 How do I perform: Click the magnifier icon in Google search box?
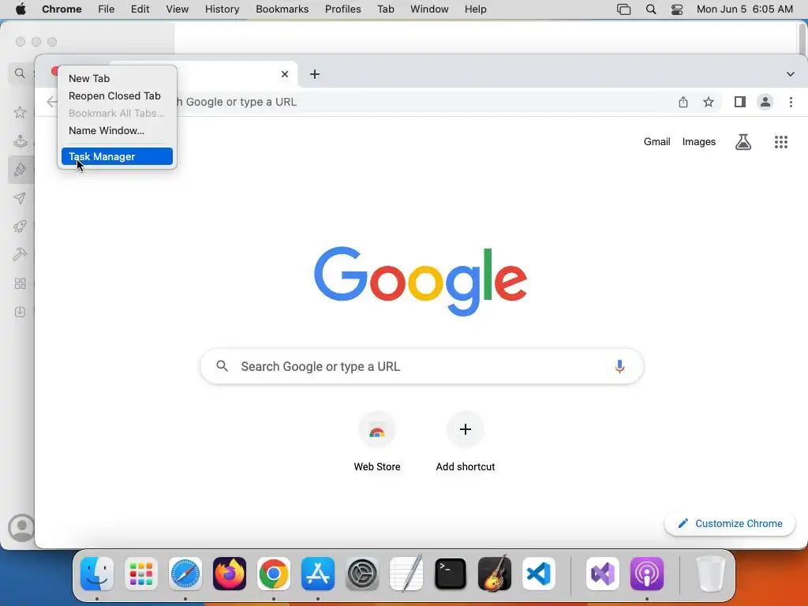click(x=222, y=366)
